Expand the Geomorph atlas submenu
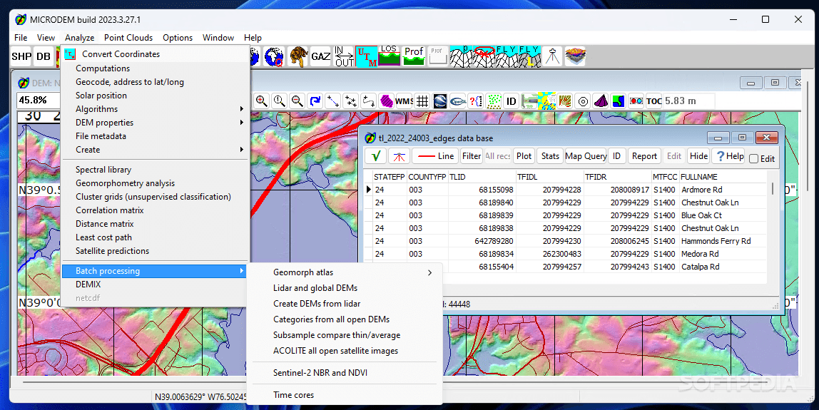Viewport: 819px width, 410px height. pos(345,272)
